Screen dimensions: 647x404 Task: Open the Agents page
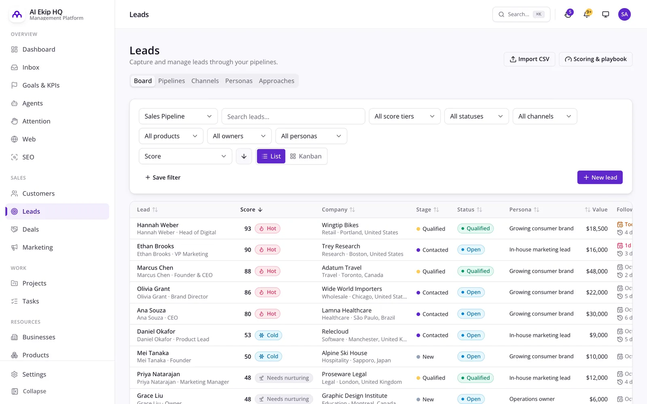(57, 103)
